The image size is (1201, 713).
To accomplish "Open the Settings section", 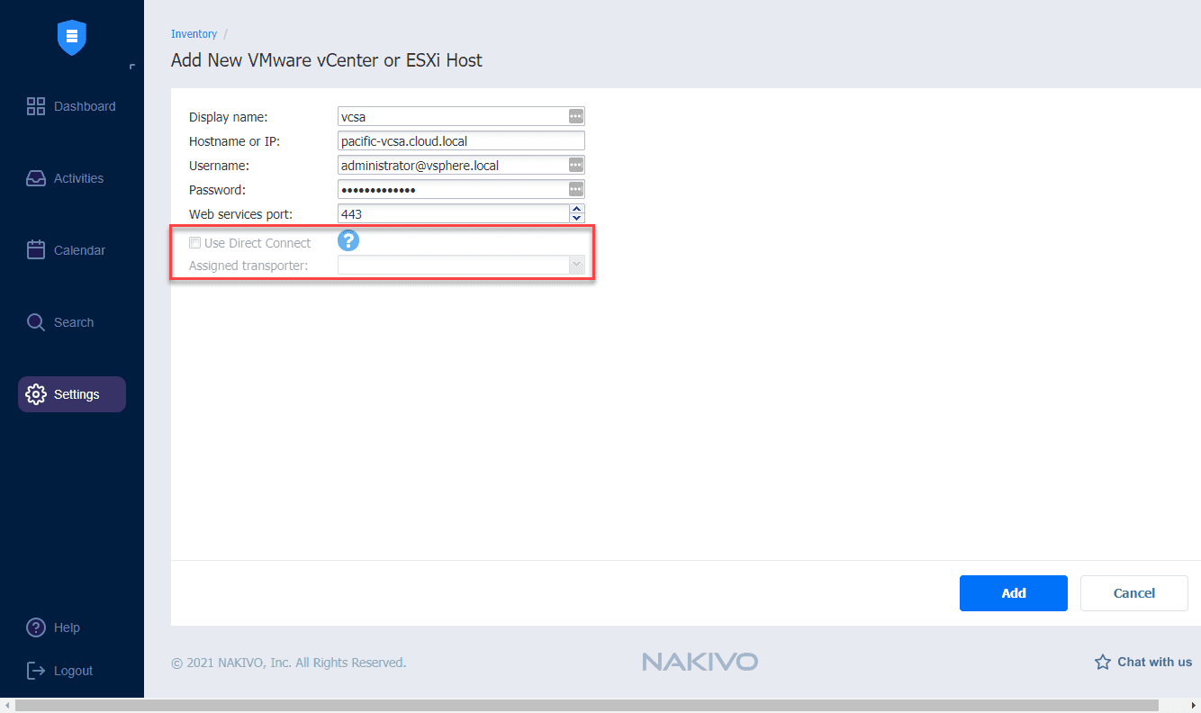I will (x=72, y=394).
